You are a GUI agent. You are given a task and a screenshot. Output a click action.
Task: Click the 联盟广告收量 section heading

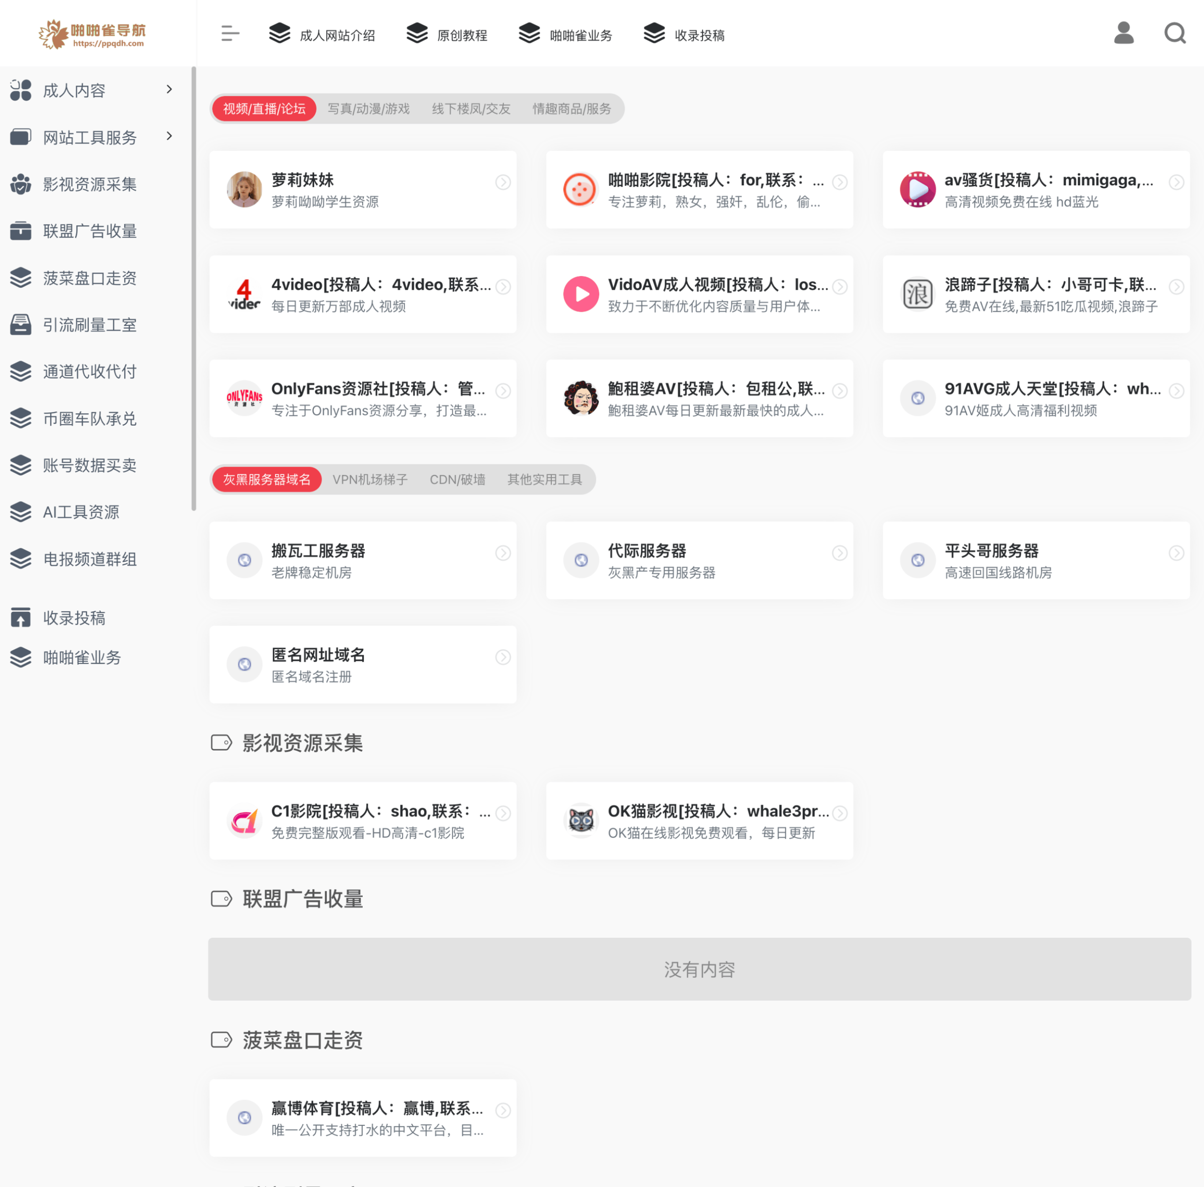[303, 899]
